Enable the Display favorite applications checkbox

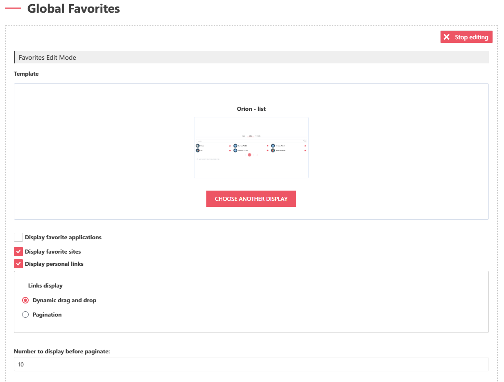click(x=18, y=237)
